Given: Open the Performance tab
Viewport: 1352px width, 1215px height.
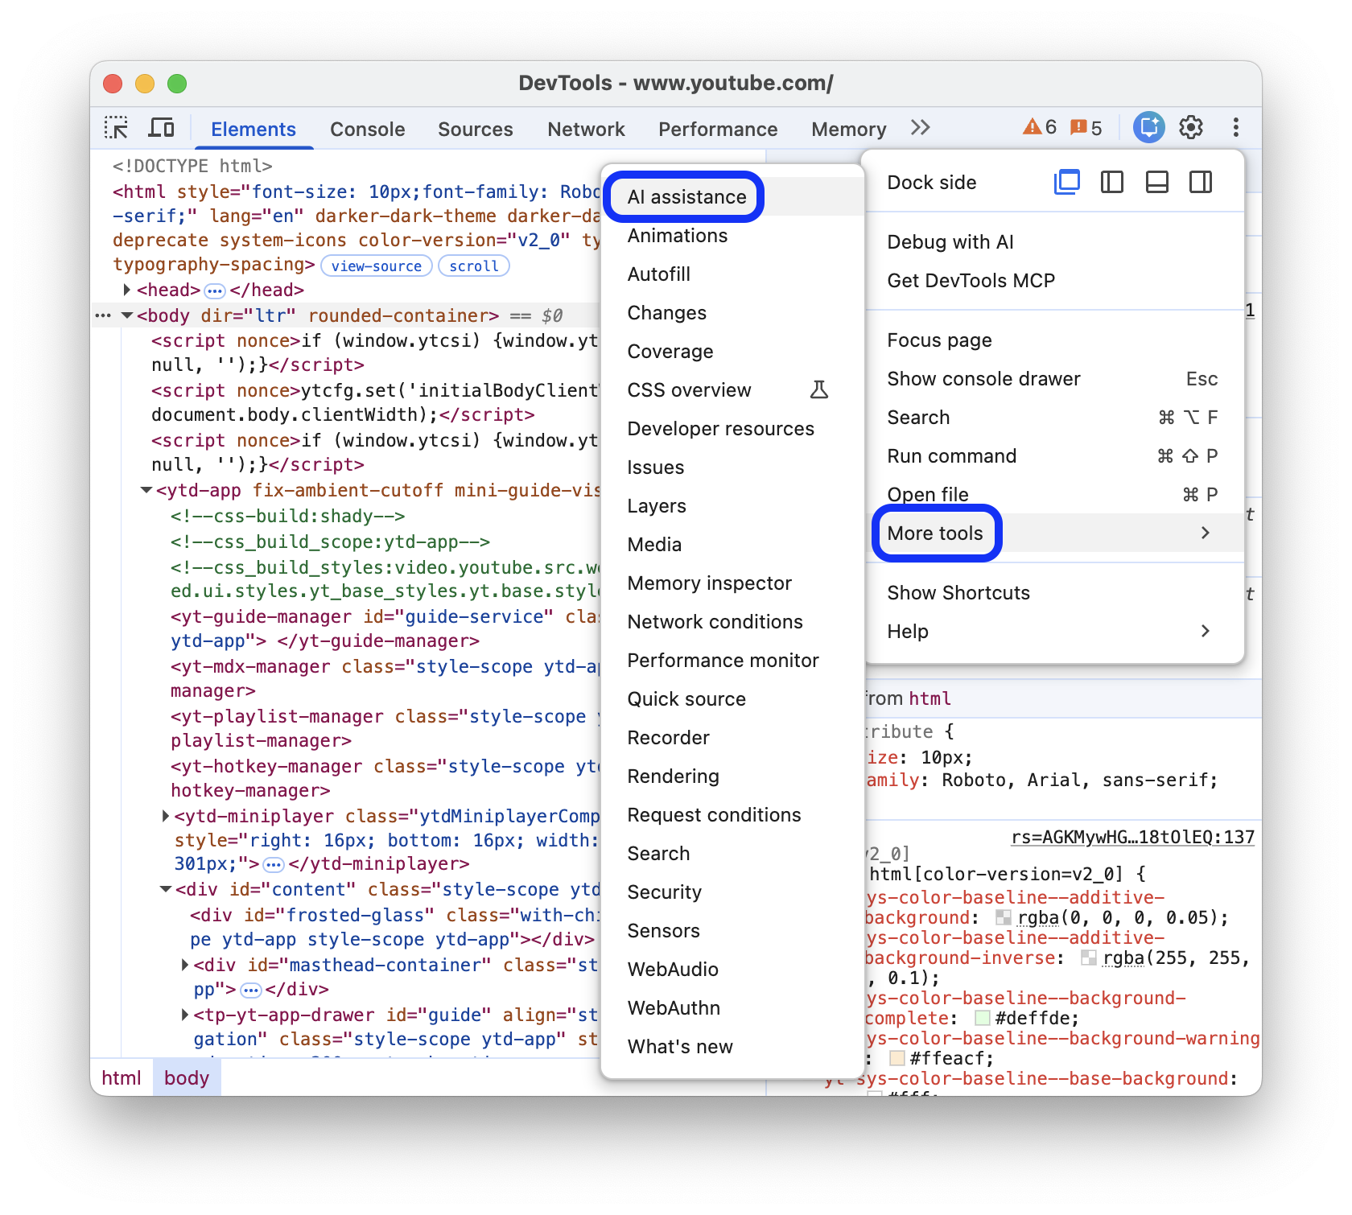Looking at the screenshot, I should click(718, 130).
